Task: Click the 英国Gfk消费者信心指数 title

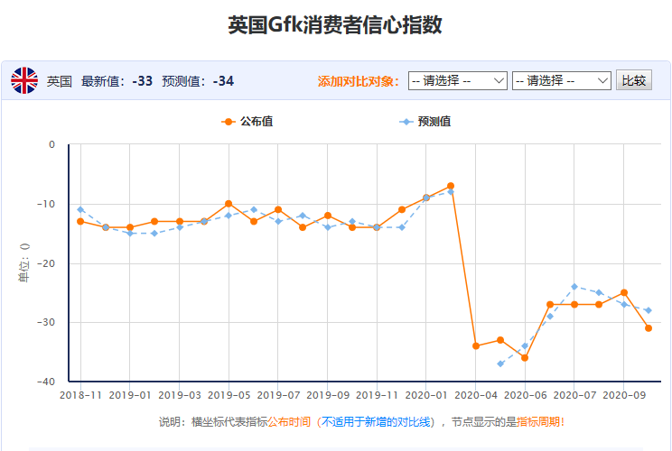Action: pos(335,24)
